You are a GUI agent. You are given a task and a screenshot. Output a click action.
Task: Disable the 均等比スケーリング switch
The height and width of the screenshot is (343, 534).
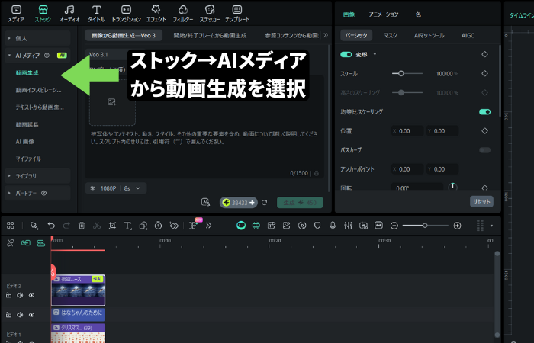(485, 111)
